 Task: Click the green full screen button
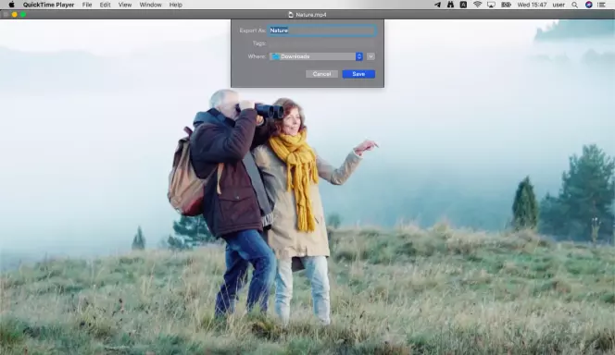coord(23,15)
